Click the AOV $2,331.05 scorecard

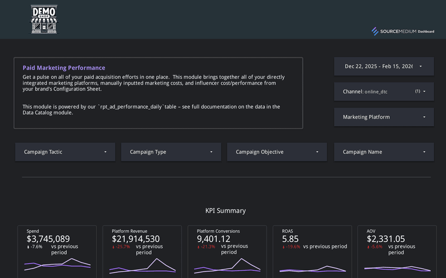(386, 239)
